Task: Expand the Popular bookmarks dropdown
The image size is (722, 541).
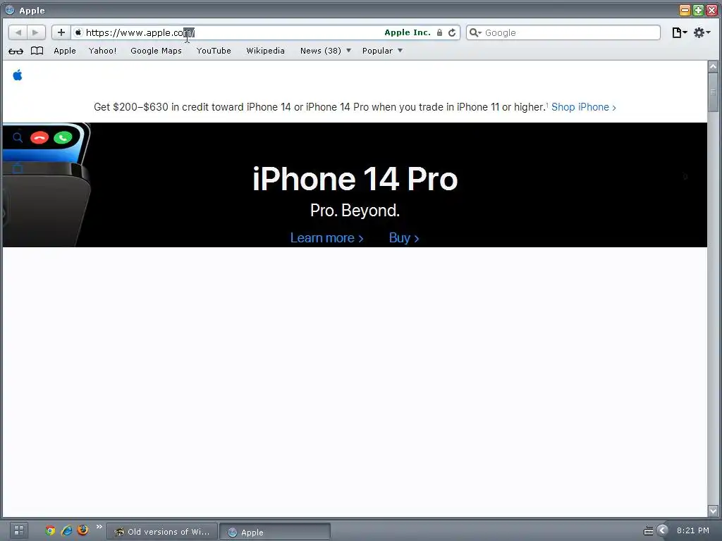Action: coord(382,51)
